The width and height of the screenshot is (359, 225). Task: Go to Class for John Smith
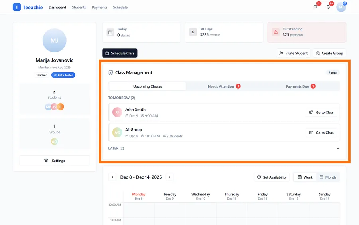tap(322, 112)
